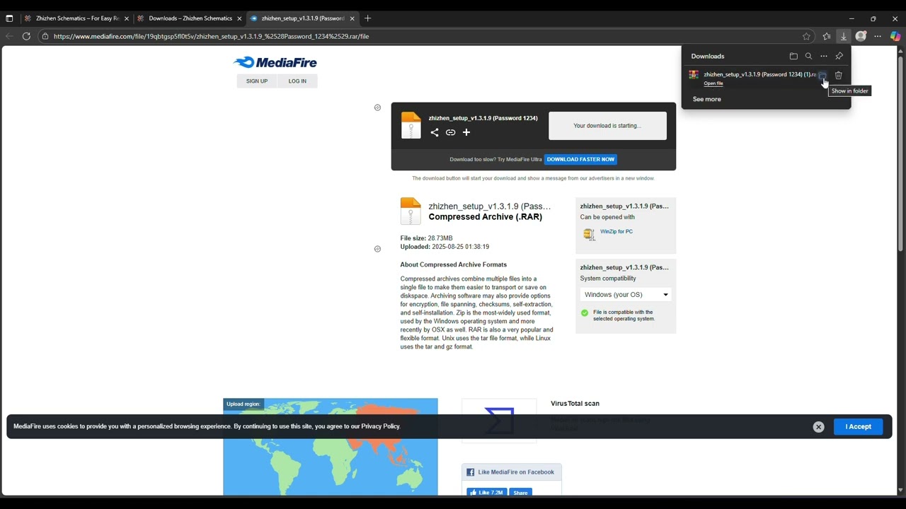Click the ad marker icon near Uploaded date
This screenshot has width=906, height=509.
pyautogui.click(x=377, y=249)
